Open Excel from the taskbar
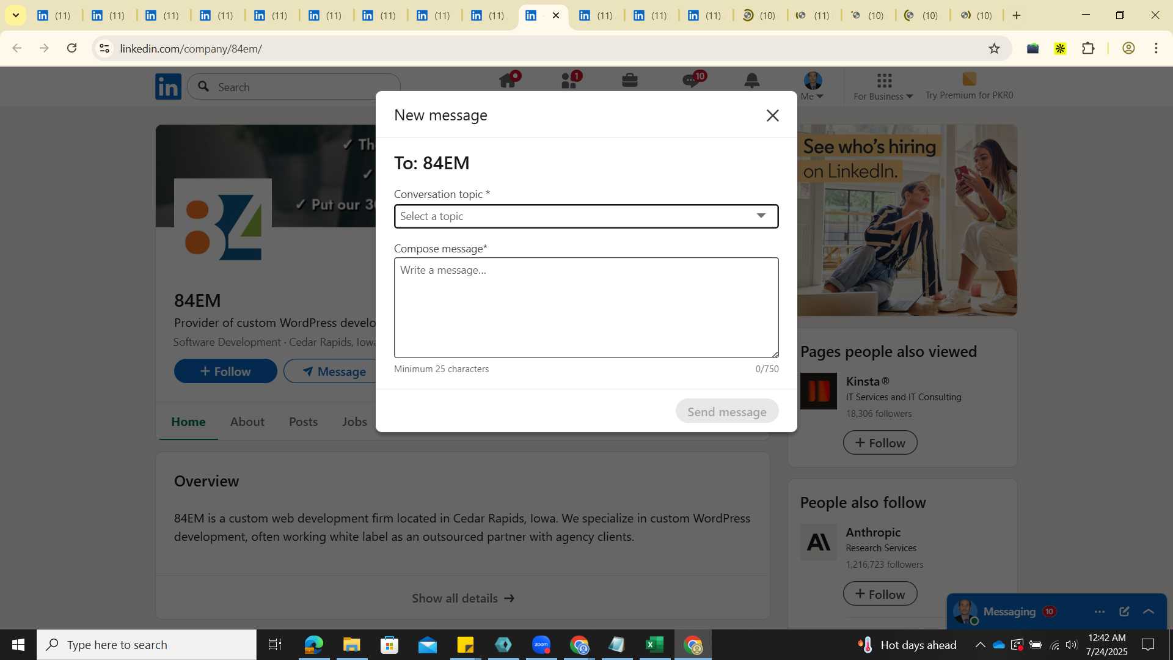Image resolution: width=1173 pixels, height=660 pixels. click(654, 645)
